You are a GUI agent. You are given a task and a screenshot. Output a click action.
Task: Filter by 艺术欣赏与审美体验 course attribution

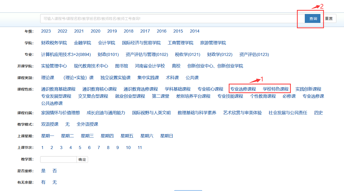tap(242, 113)
